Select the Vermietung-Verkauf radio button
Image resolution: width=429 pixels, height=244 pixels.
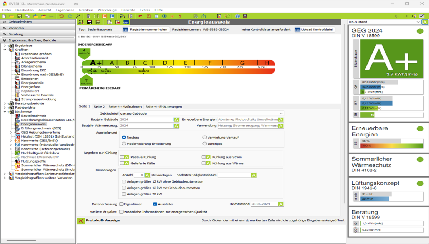point(204,137)
